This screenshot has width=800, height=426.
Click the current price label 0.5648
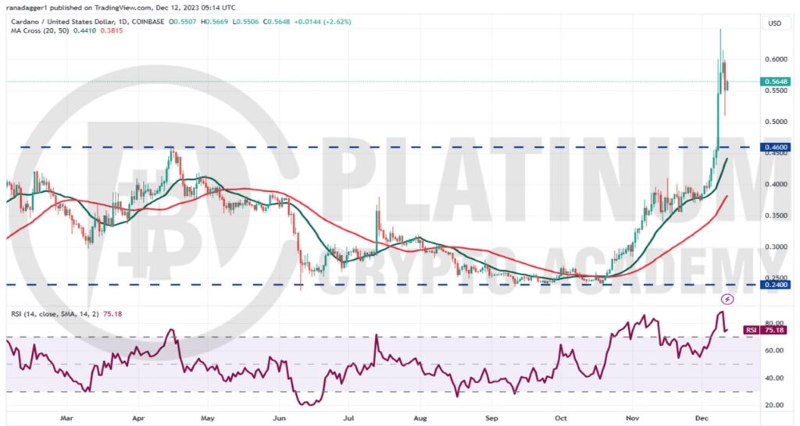[774, 81]
